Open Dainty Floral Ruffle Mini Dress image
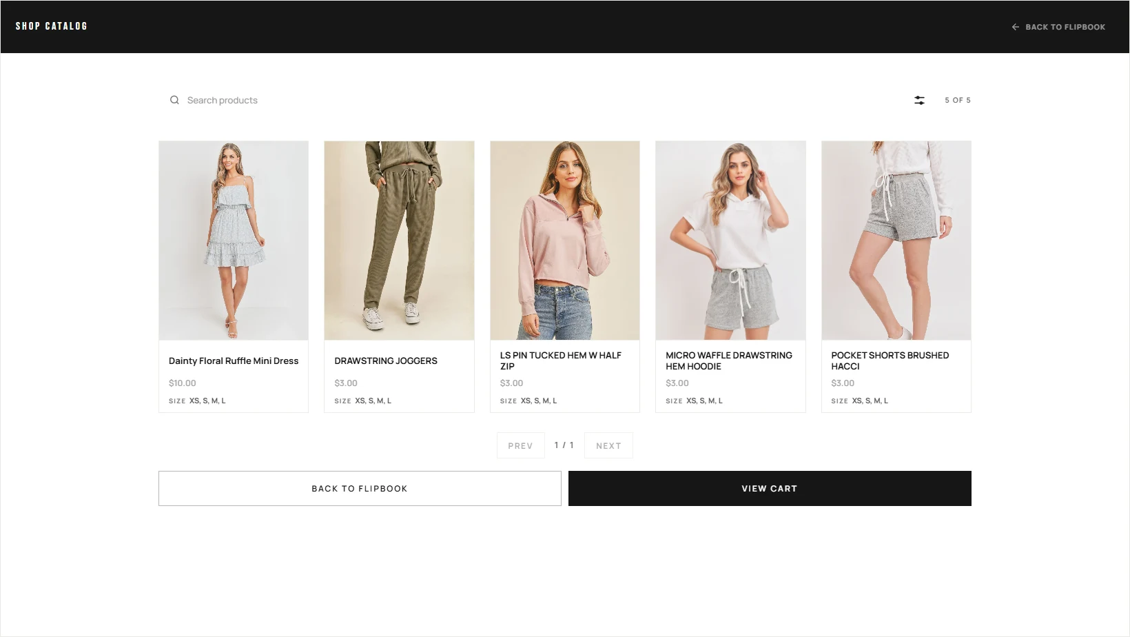 coord(234,241)
